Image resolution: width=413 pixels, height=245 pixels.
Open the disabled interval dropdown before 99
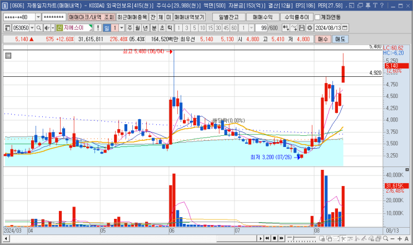click(251, 28)
